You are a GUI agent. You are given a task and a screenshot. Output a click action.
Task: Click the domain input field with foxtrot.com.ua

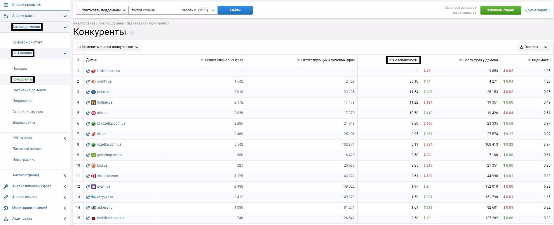click(154, 10)
